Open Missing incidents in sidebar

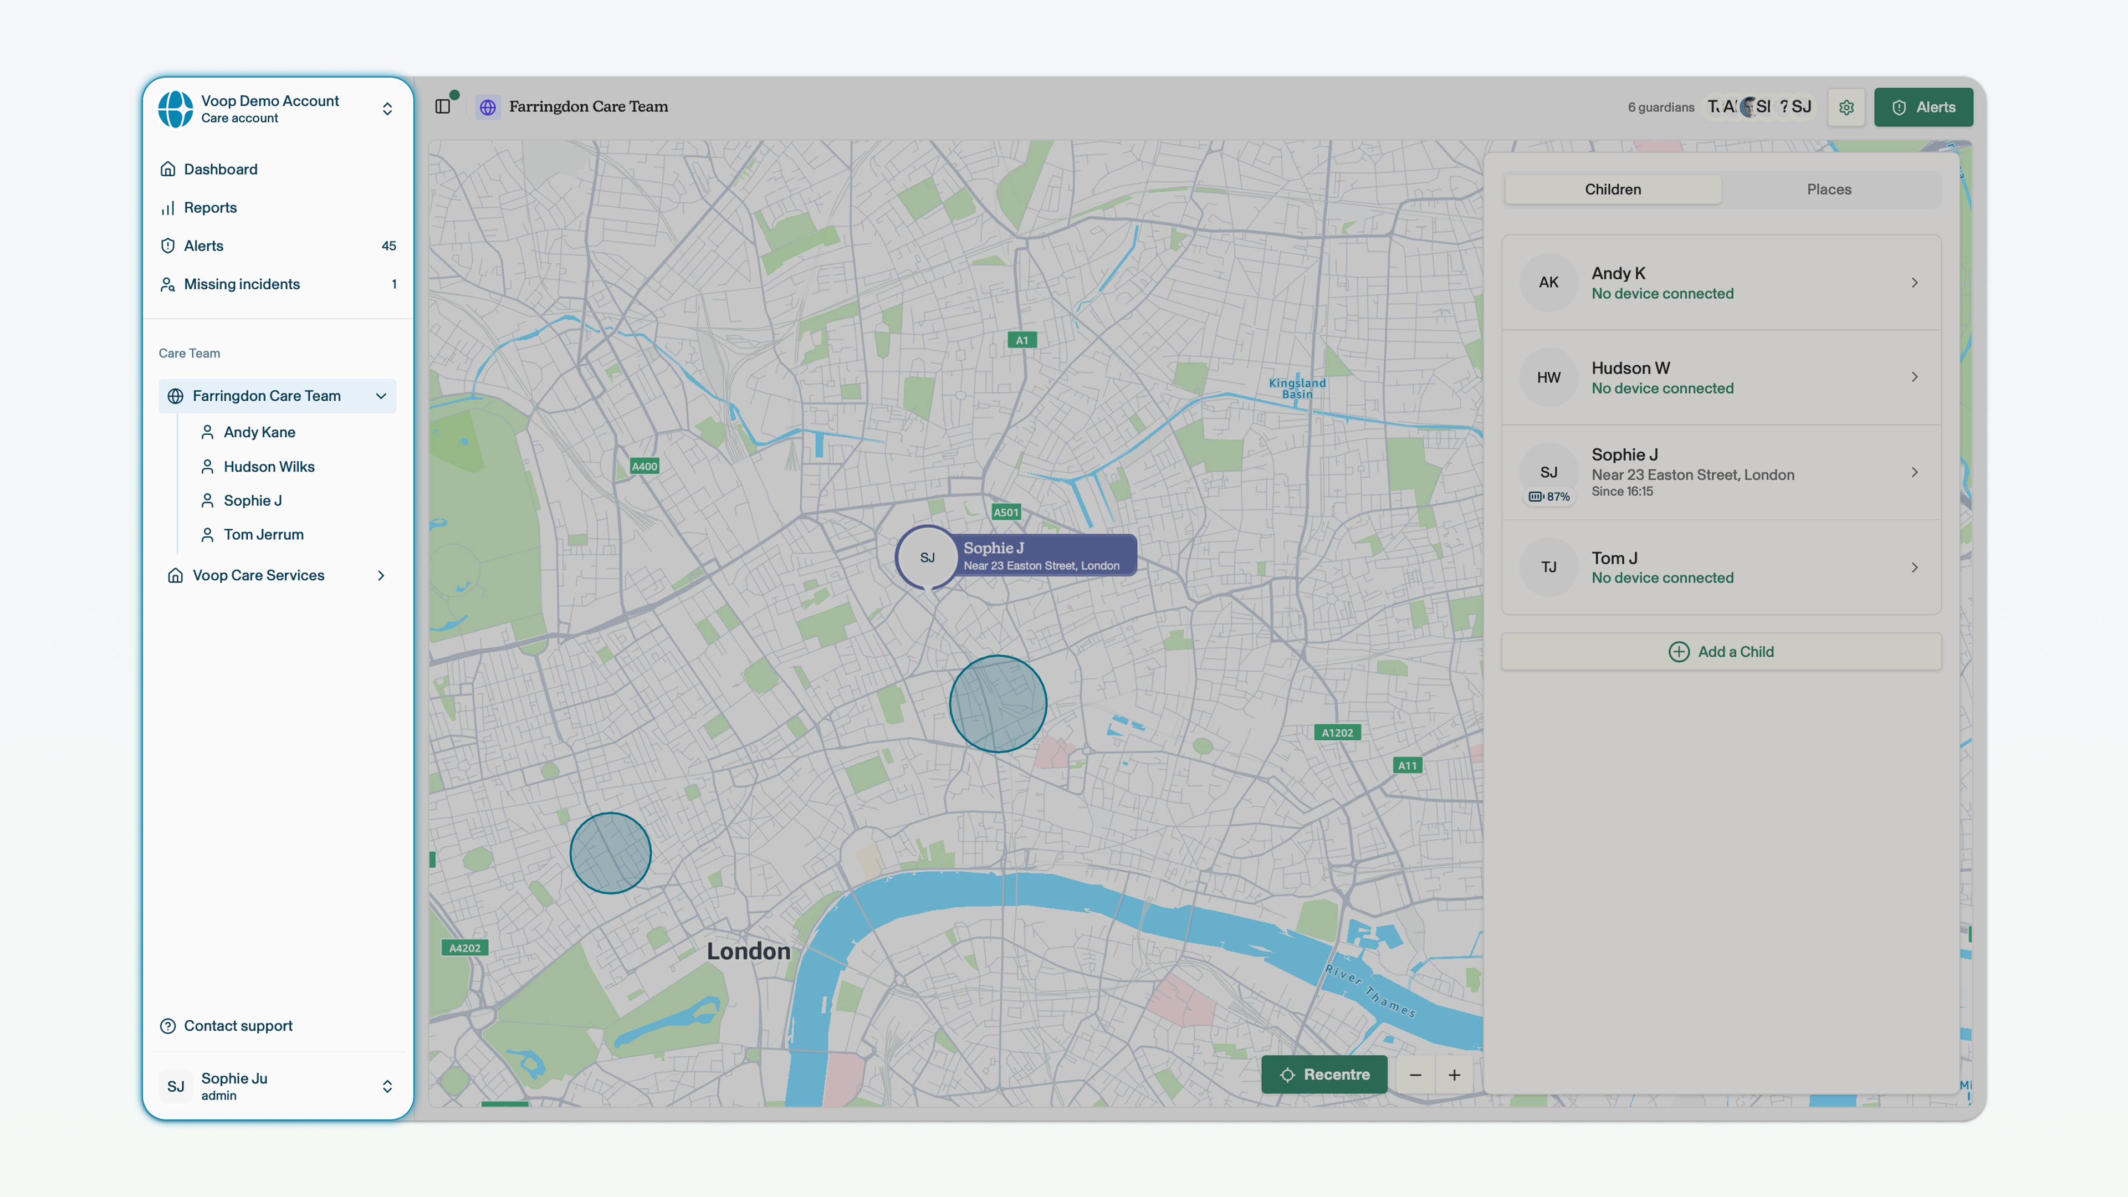[278, 284]
